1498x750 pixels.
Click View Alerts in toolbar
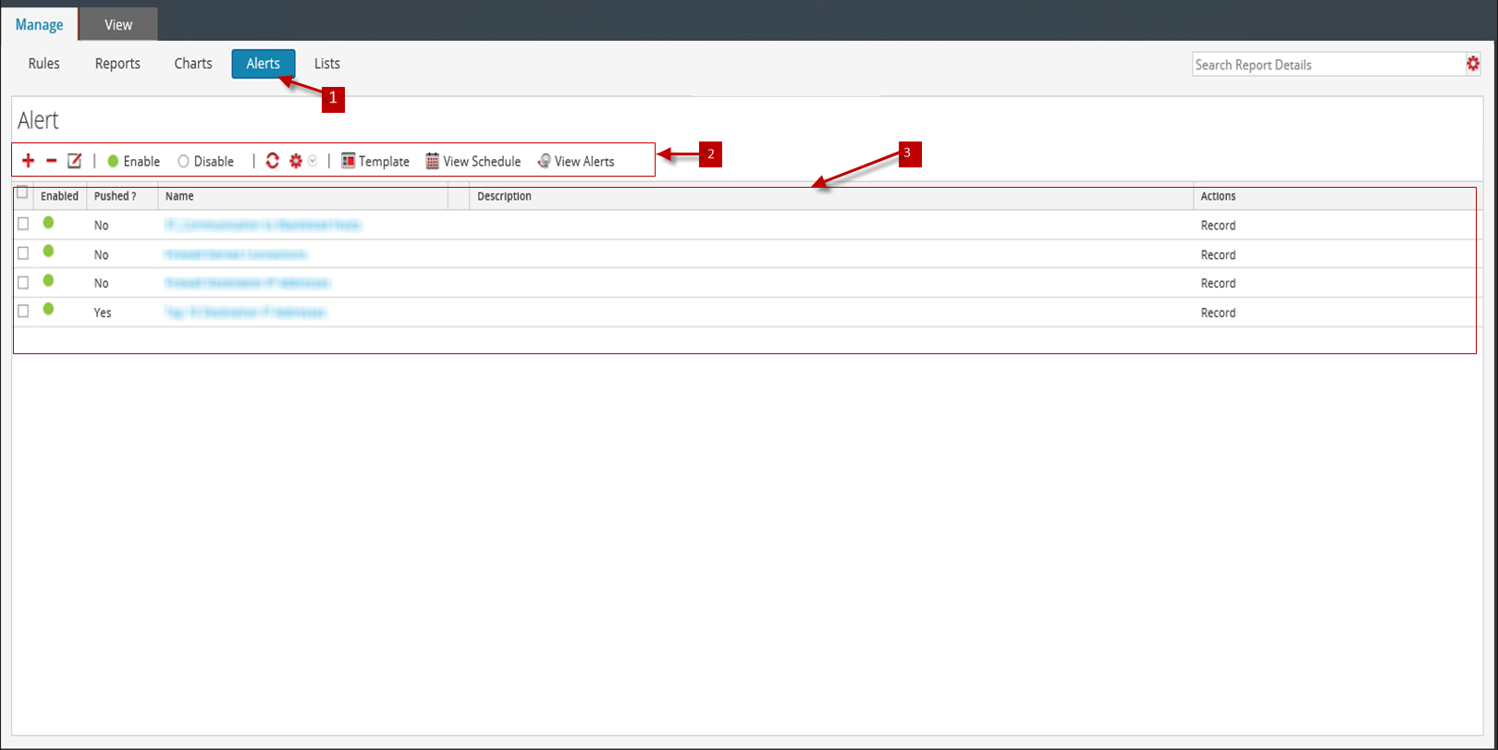pyautogui.click(x=576, y=161)
